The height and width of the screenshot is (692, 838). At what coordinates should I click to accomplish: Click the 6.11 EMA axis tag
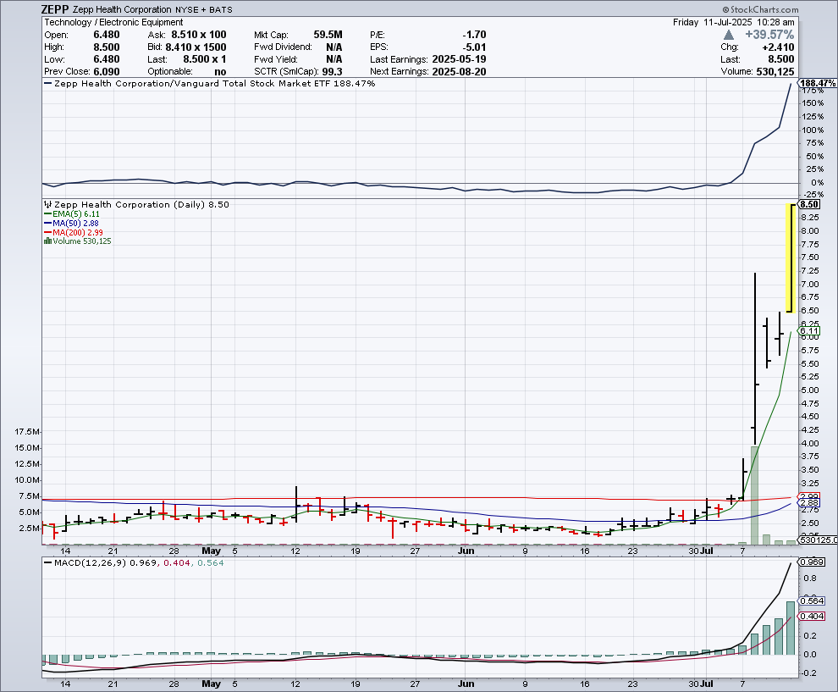point(809,331)
